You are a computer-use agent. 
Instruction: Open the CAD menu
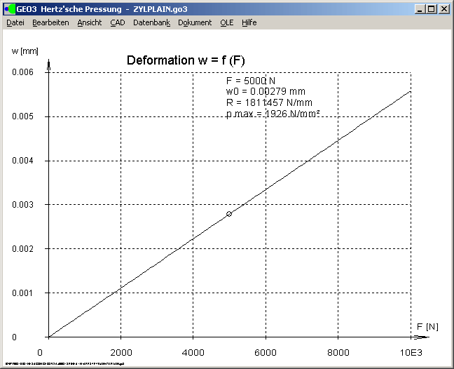tap(117, 22)
